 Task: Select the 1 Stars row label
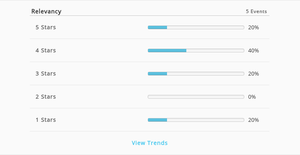pos(46,120)
